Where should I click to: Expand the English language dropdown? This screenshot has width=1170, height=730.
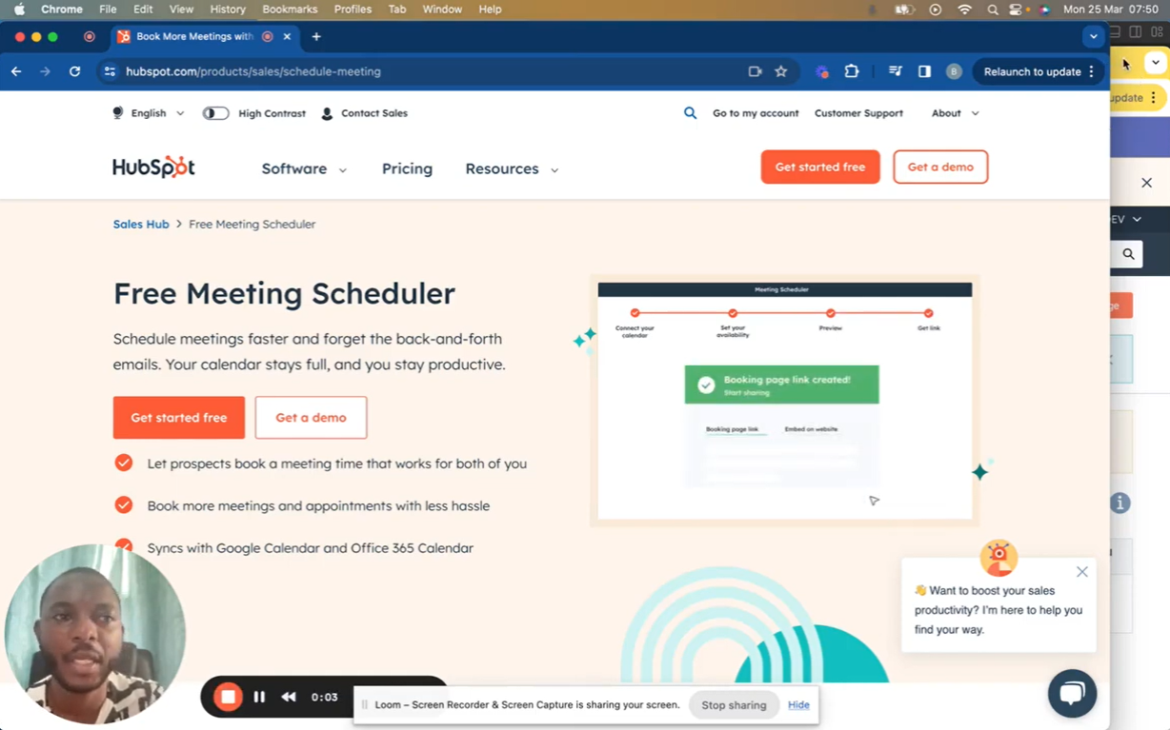(x=149, y=113)
